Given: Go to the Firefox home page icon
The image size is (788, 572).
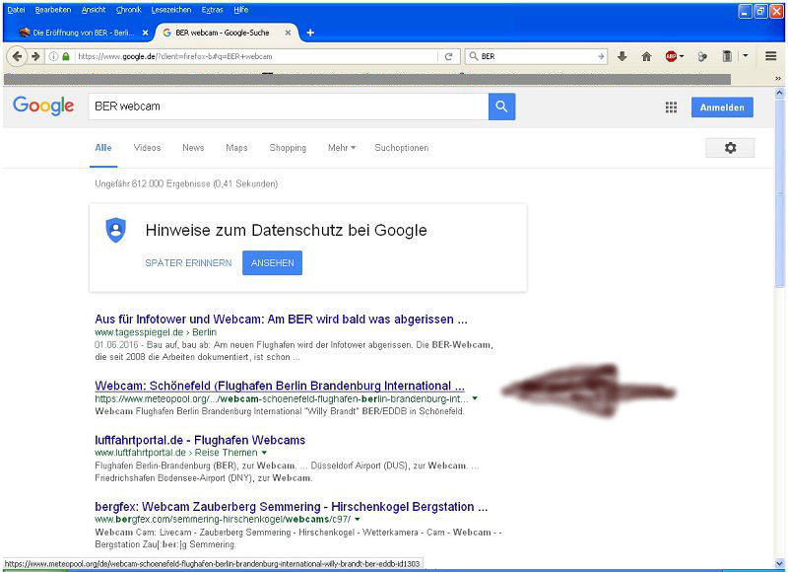Looking at the screenshot, I should pyautogui.click(x=647, y=56).
